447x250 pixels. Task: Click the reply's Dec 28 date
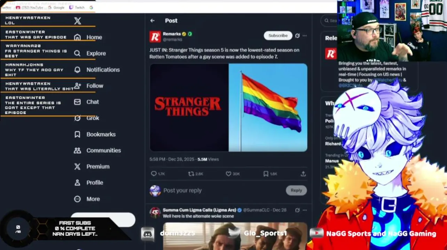click(x=280, y=210)
